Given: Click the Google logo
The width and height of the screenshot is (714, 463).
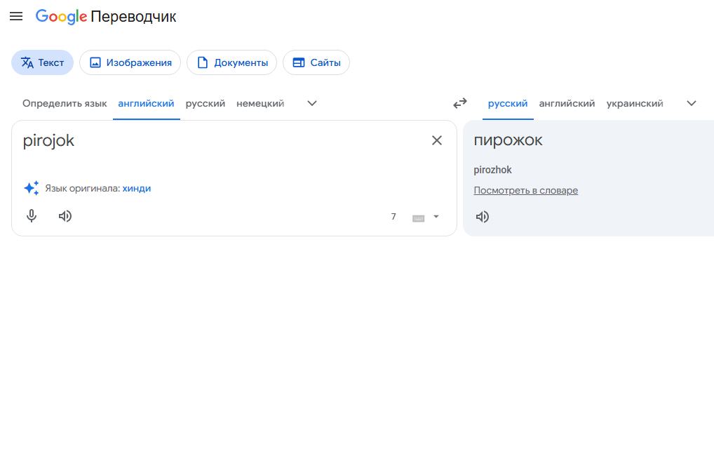Looking at the screenshot, I should point(61,17).
